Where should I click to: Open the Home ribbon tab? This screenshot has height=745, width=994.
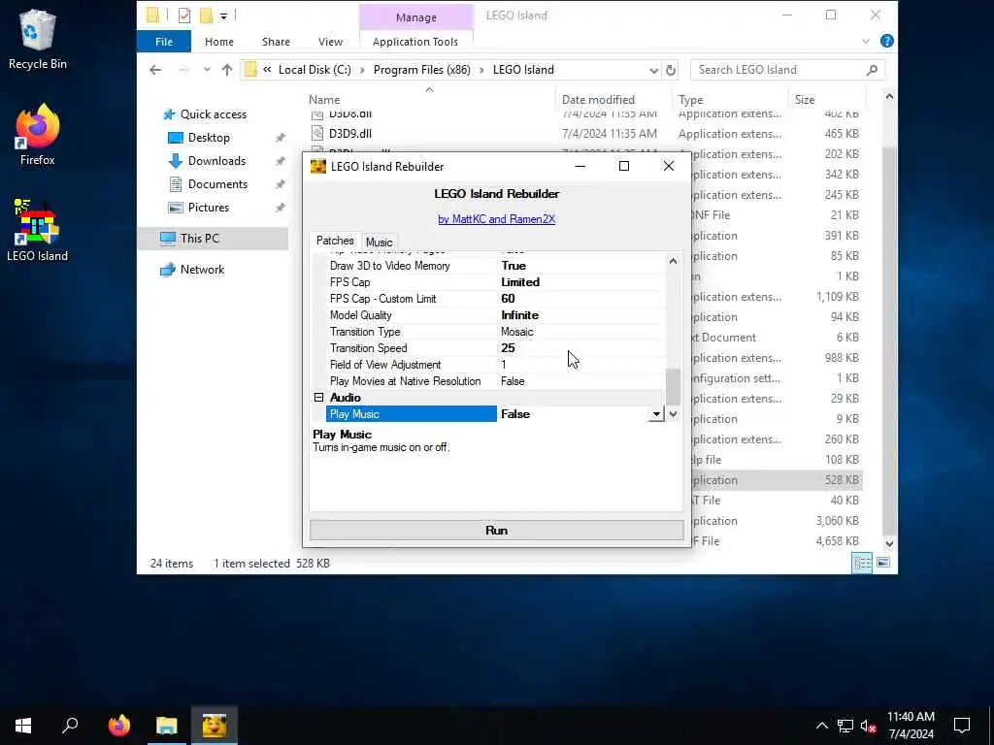[219, 42]
